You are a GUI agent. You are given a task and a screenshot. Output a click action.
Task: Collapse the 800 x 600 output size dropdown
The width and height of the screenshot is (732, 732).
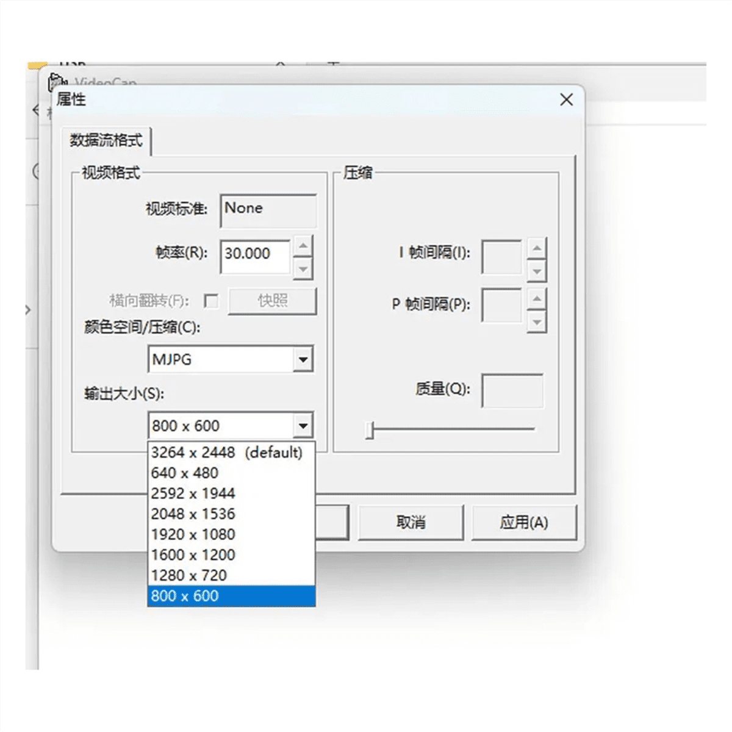click(303, 426)
